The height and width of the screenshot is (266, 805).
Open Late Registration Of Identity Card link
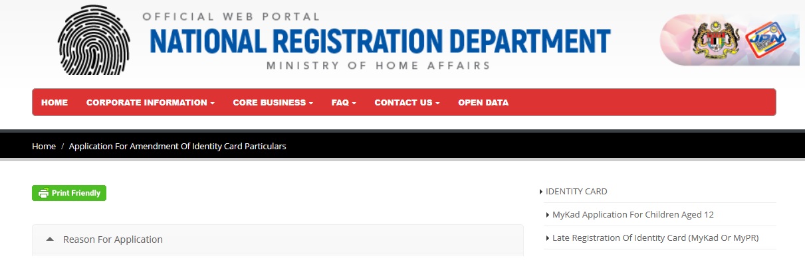(655, 238)
